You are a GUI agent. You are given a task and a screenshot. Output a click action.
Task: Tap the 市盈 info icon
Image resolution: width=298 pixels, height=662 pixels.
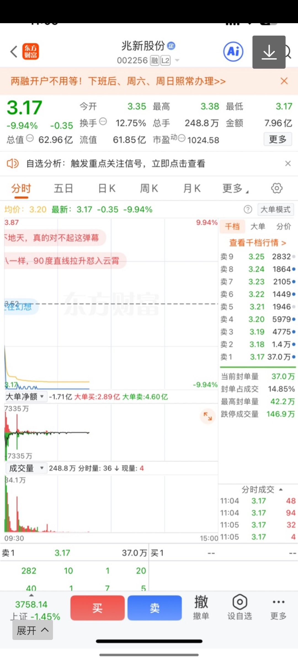182,138
